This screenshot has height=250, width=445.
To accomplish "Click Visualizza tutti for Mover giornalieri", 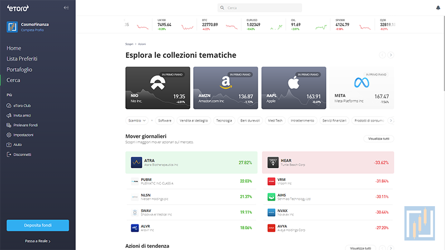I will [379, 138].
